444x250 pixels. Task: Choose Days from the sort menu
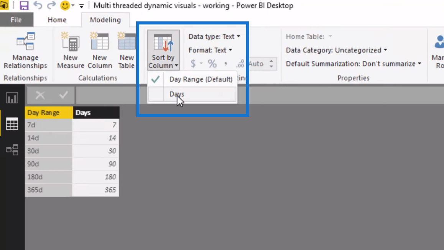coord(192,94)
